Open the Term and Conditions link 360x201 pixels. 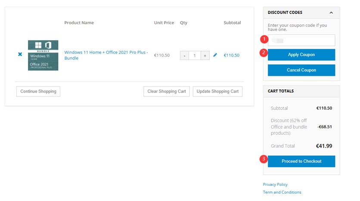(282, 192)
